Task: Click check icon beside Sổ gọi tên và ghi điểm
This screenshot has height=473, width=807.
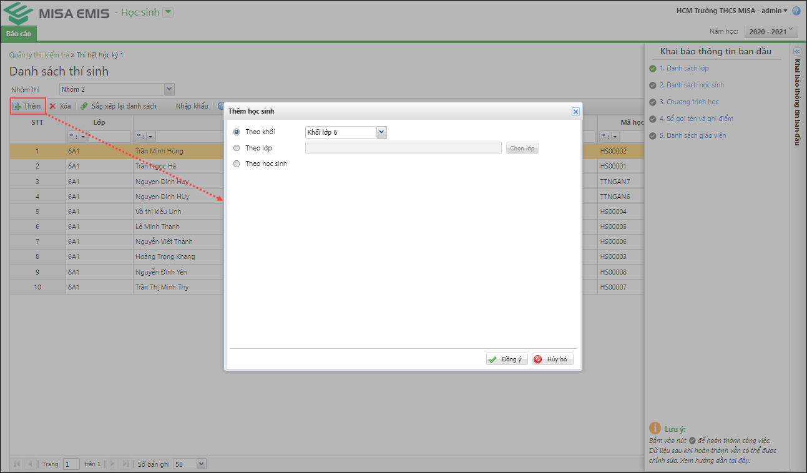Action: (653, 119)
